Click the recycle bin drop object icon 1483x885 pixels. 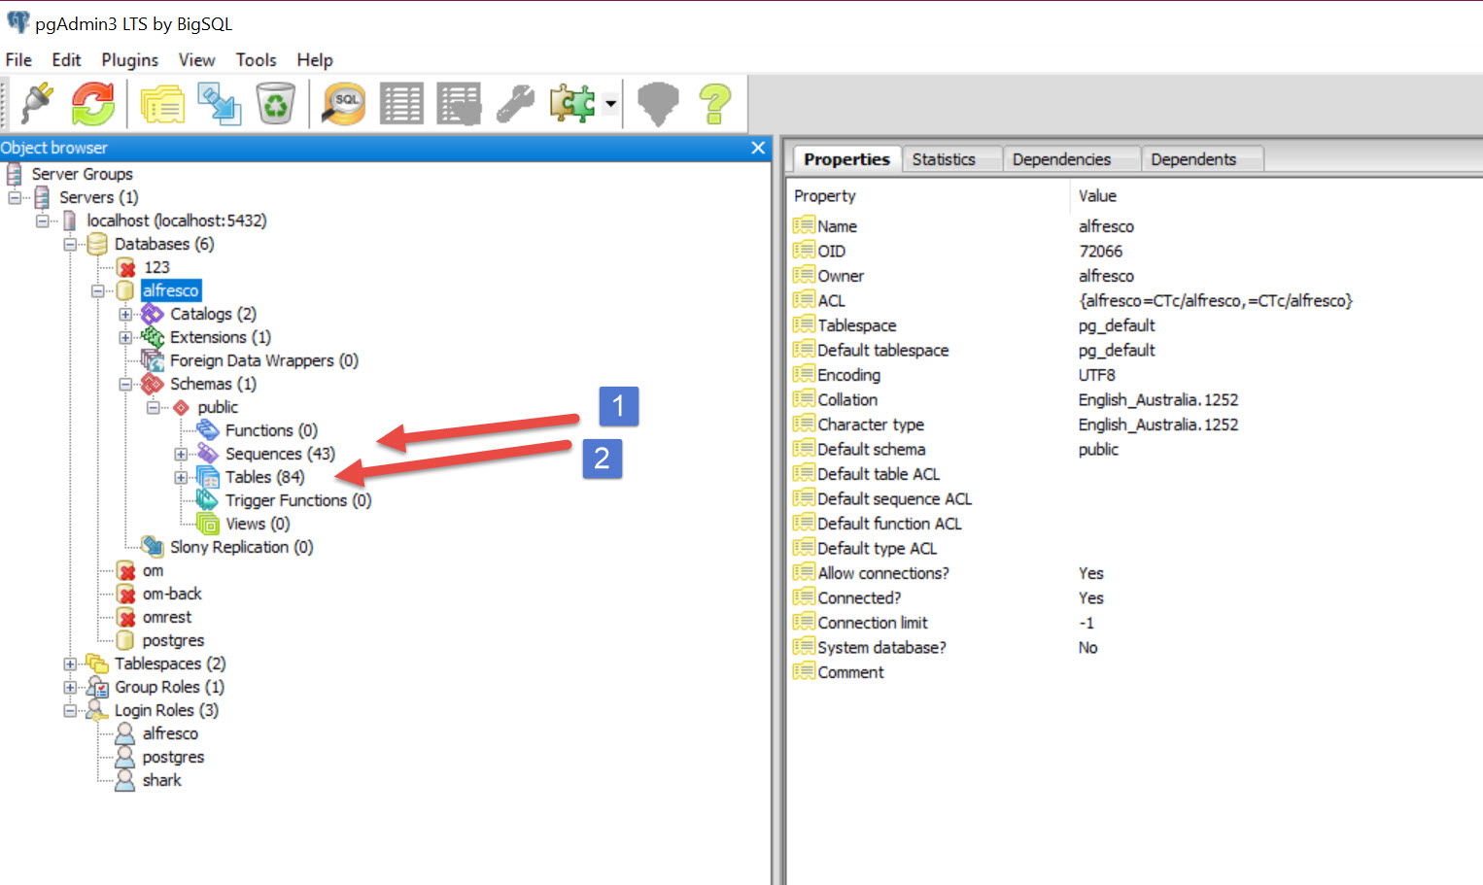click(276, 103)
